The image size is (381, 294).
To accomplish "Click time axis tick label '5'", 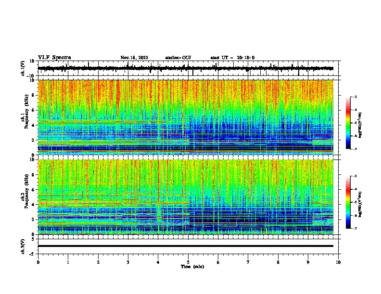I will (188, 262).
